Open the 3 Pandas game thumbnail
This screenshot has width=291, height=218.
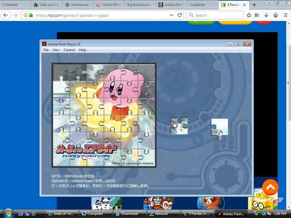106,203
